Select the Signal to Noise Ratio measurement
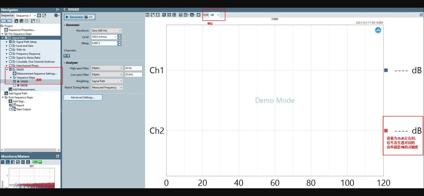The image size is (424, 196). pyautogui.click(x=28, y=58)
